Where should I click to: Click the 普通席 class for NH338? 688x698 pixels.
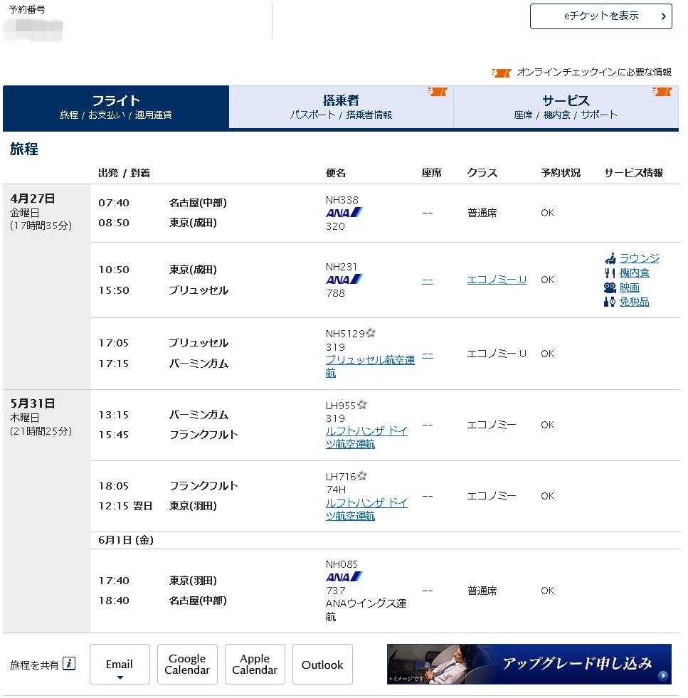(x=482, y=213)
